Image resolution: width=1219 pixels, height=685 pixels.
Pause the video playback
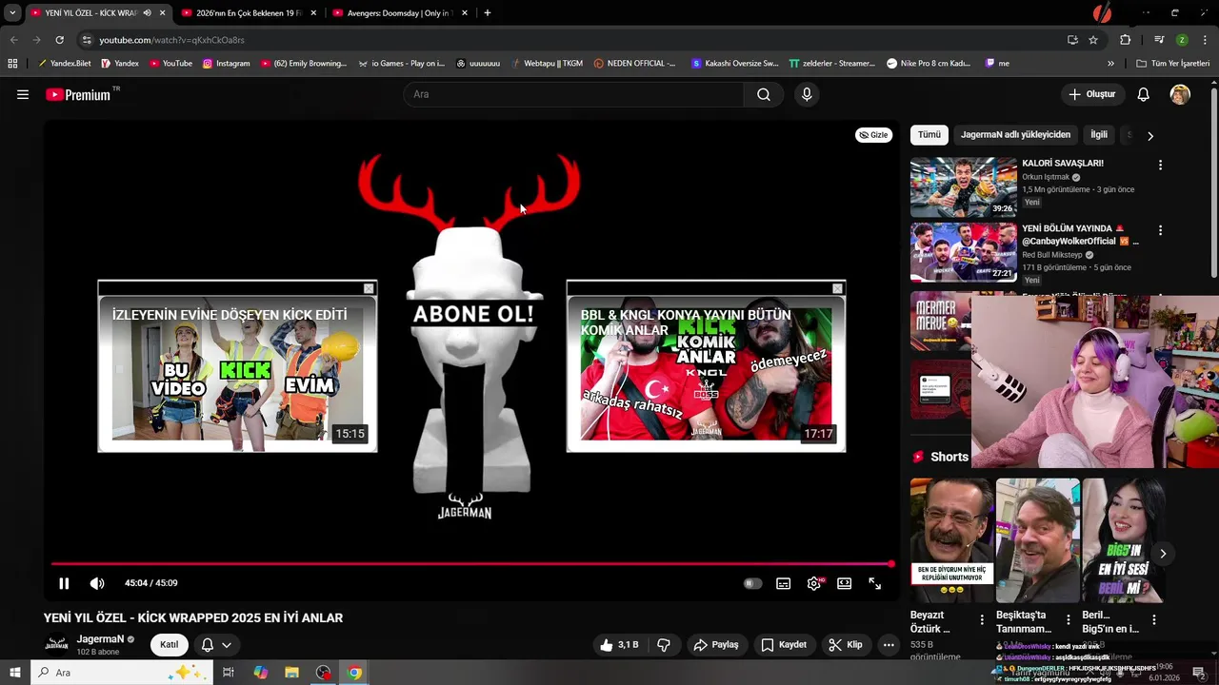point(64,583)
